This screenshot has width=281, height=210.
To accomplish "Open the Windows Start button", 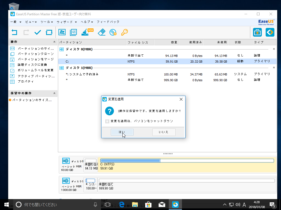I will (7, 205).
